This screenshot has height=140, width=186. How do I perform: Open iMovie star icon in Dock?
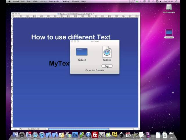(135, 135)
